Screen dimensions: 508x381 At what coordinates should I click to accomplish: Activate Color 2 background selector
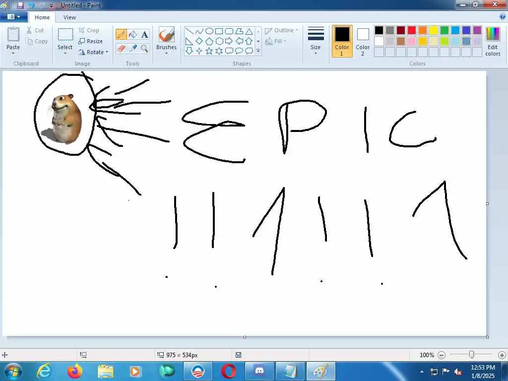pyautogui.click(x=363, y=41)
